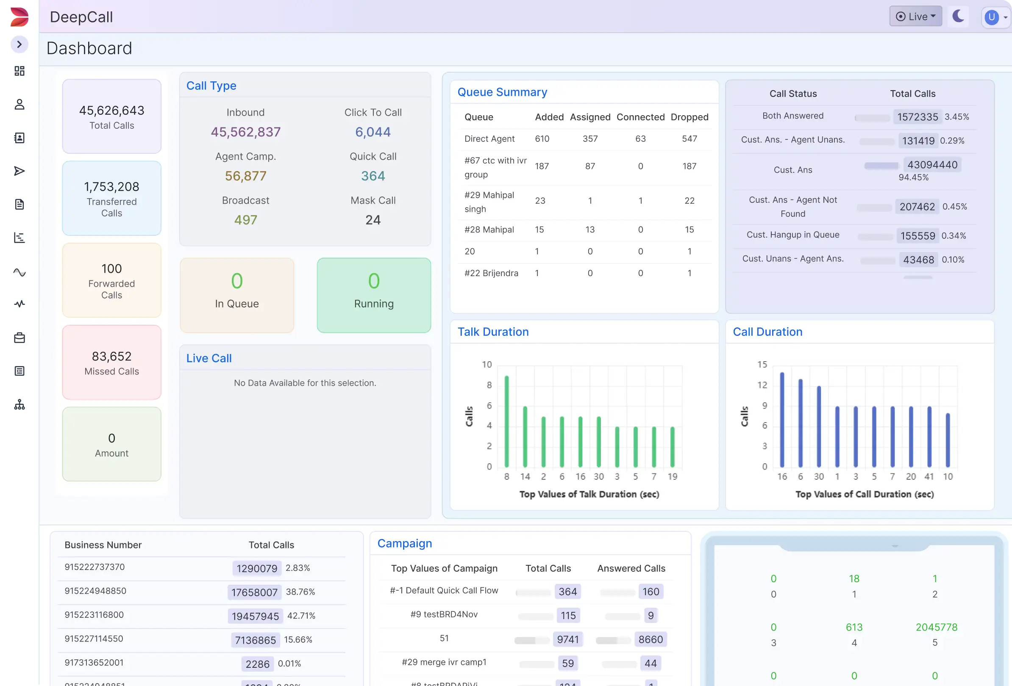1012x686 pixels.
Task: Open the briefcase sidebar icon
Action: pyautogui.click(x=19, y=337)
